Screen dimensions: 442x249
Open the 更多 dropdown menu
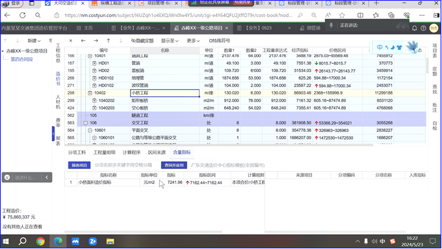pyautogui.click(x=193, y=40)
